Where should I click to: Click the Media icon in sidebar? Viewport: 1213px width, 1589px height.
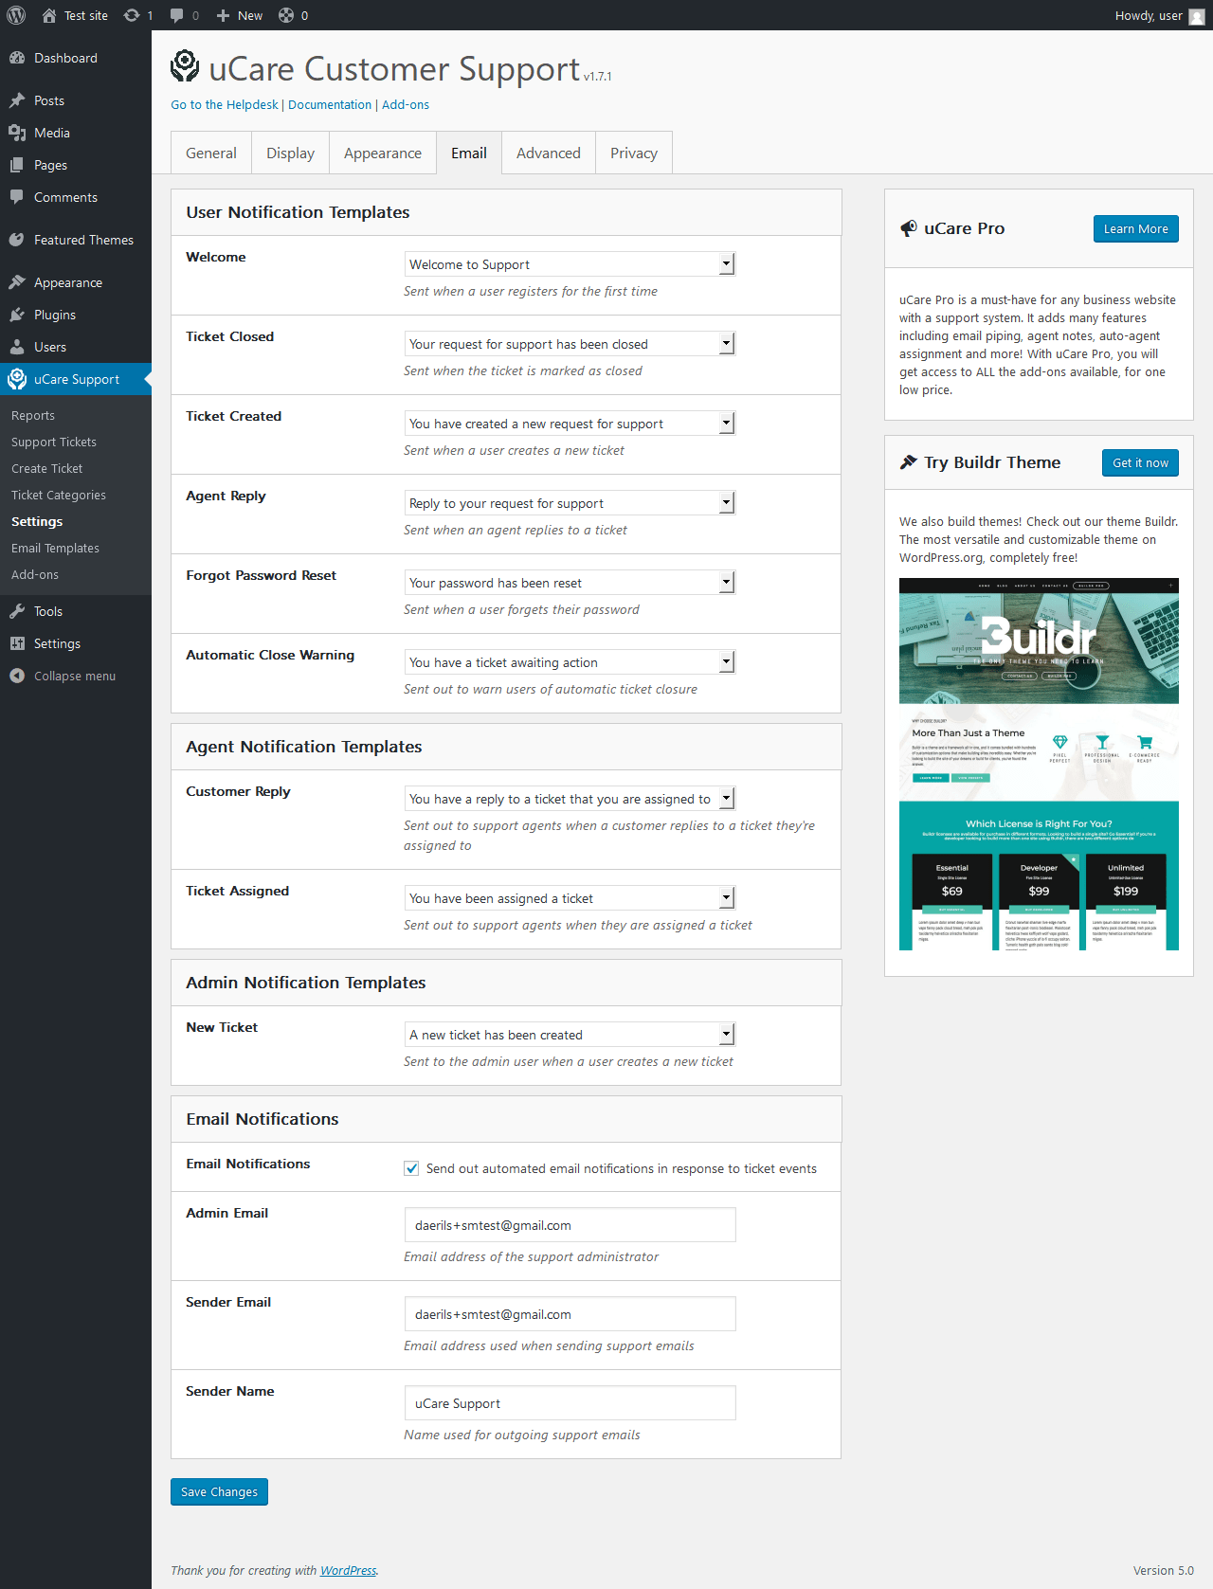click(x=17, y=133)
